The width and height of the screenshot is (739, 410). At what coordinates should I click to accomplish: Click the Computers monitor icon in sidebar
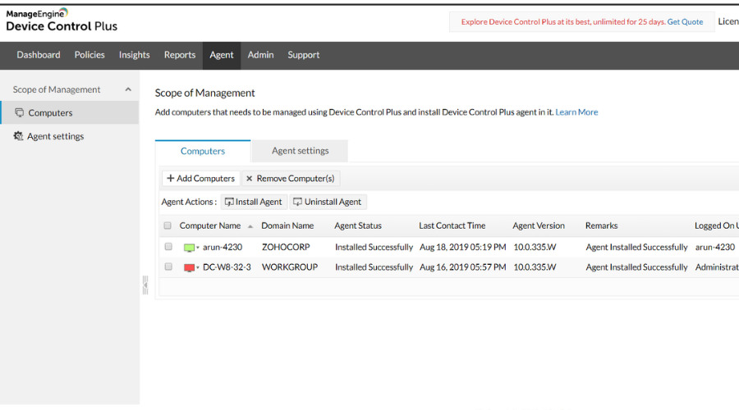(20, 112)
